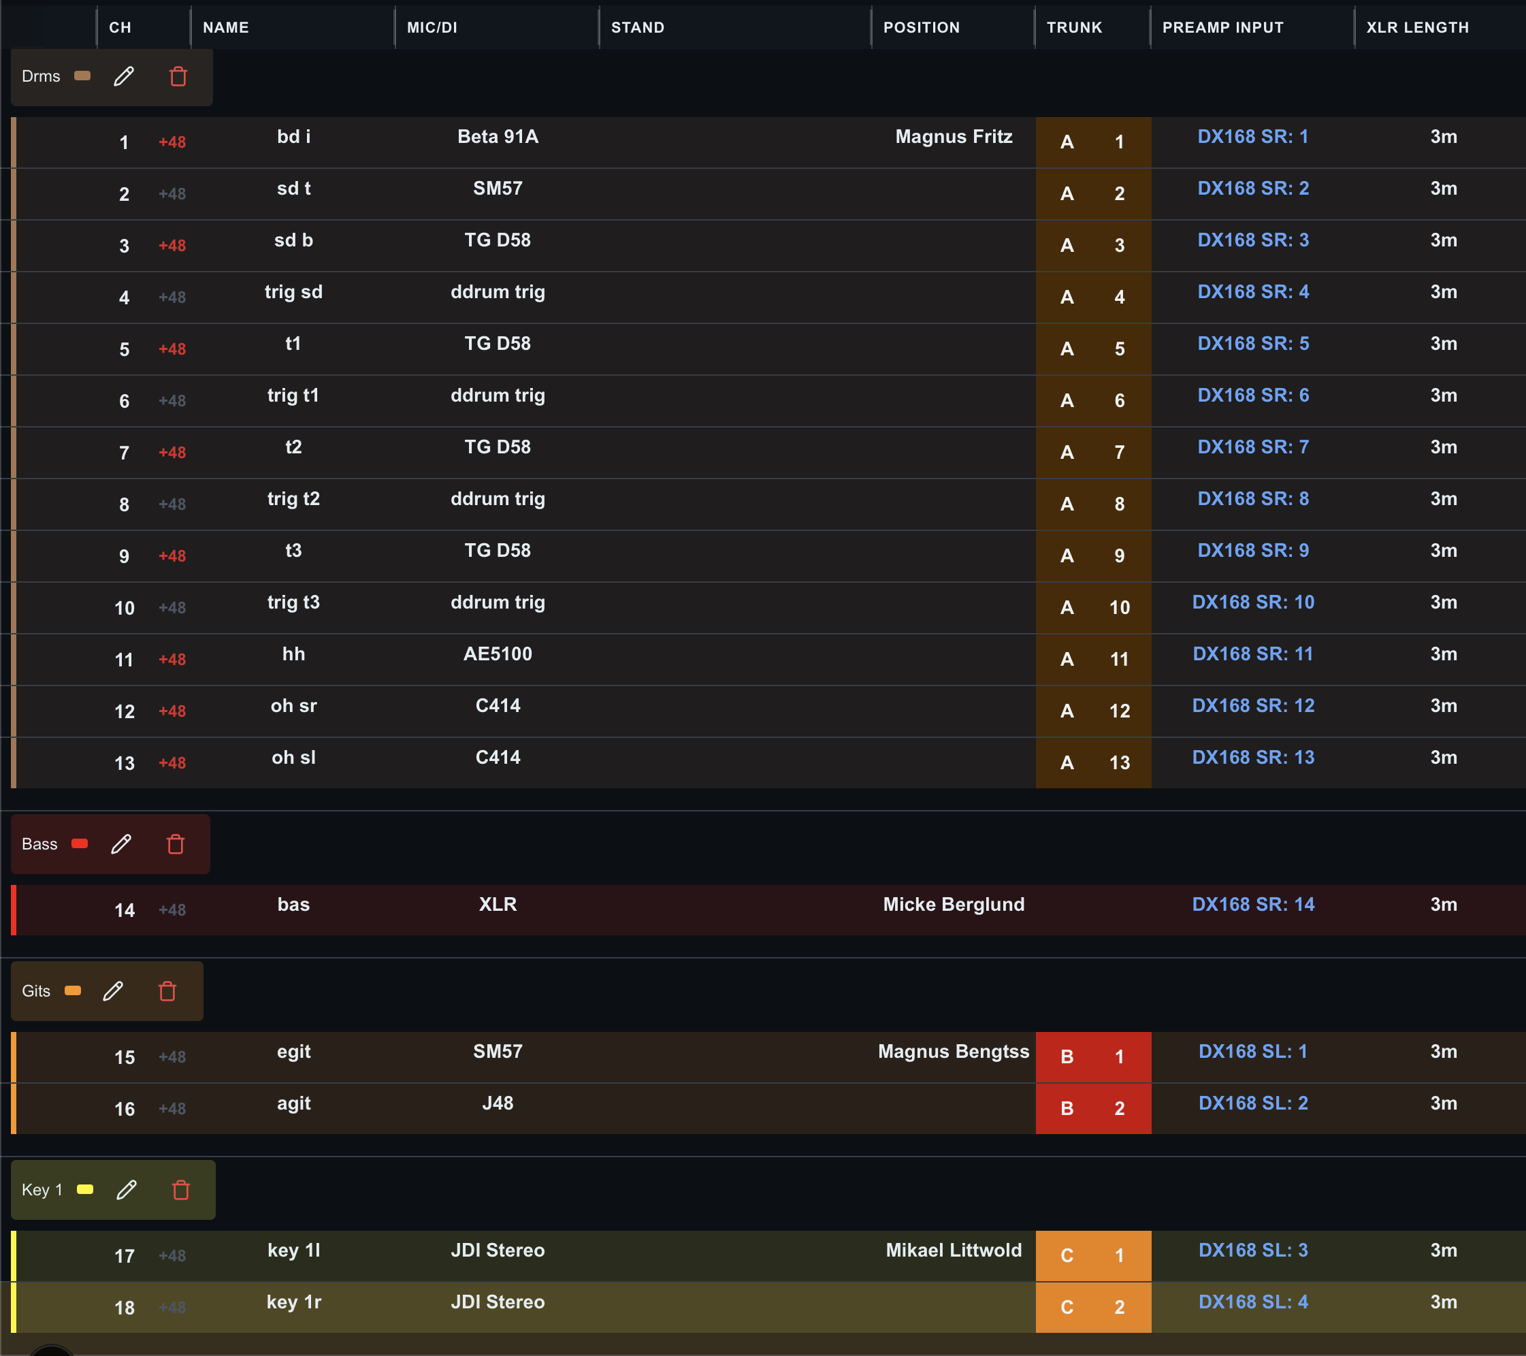The width and height of the screenshot is (1526, 1356).
Task: Select channel name oh sl
Action: point(293,757)
